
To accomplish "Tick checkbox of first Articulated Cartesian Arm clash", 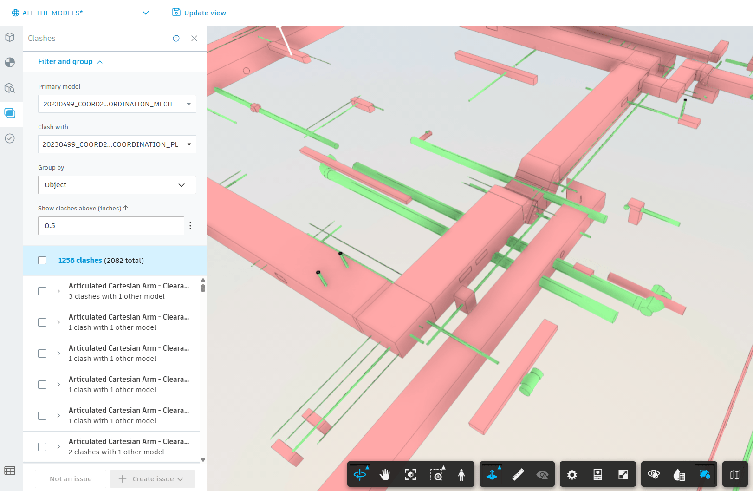I will (x=42, y=291).
